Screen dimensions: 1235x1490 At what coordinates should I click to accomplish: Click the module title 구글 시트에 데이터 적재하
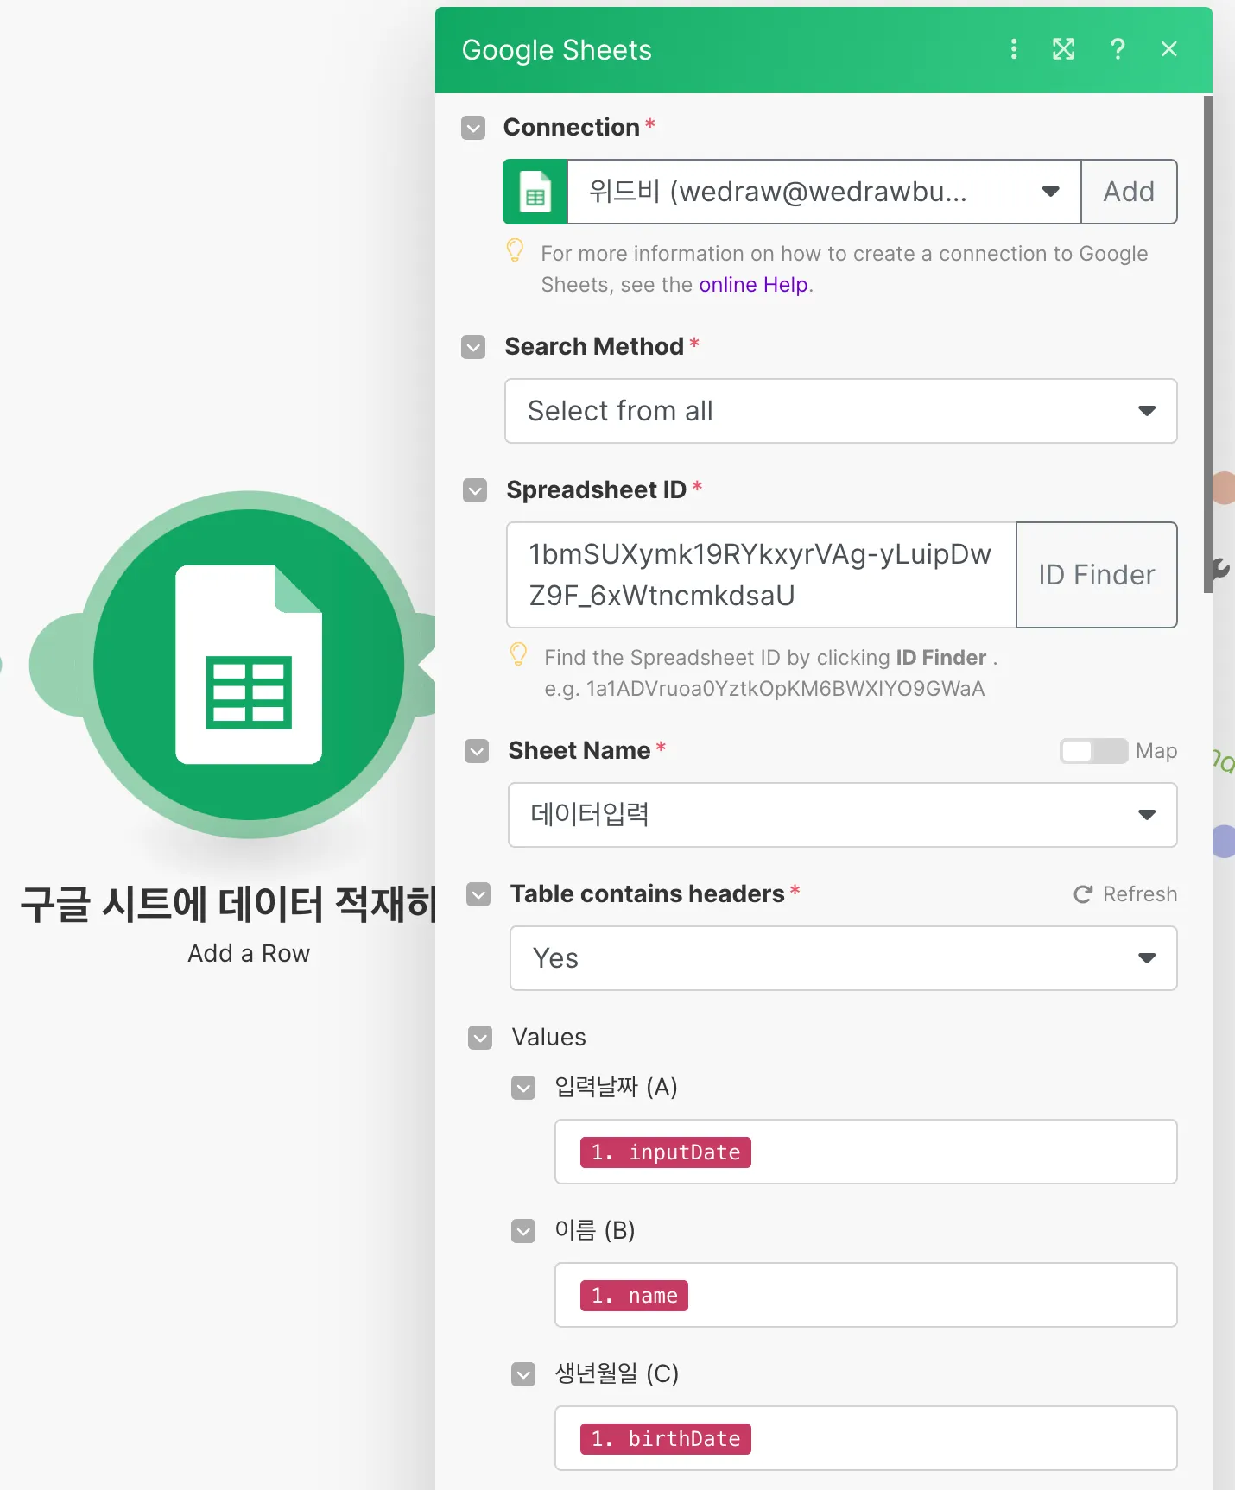(228, 904)
